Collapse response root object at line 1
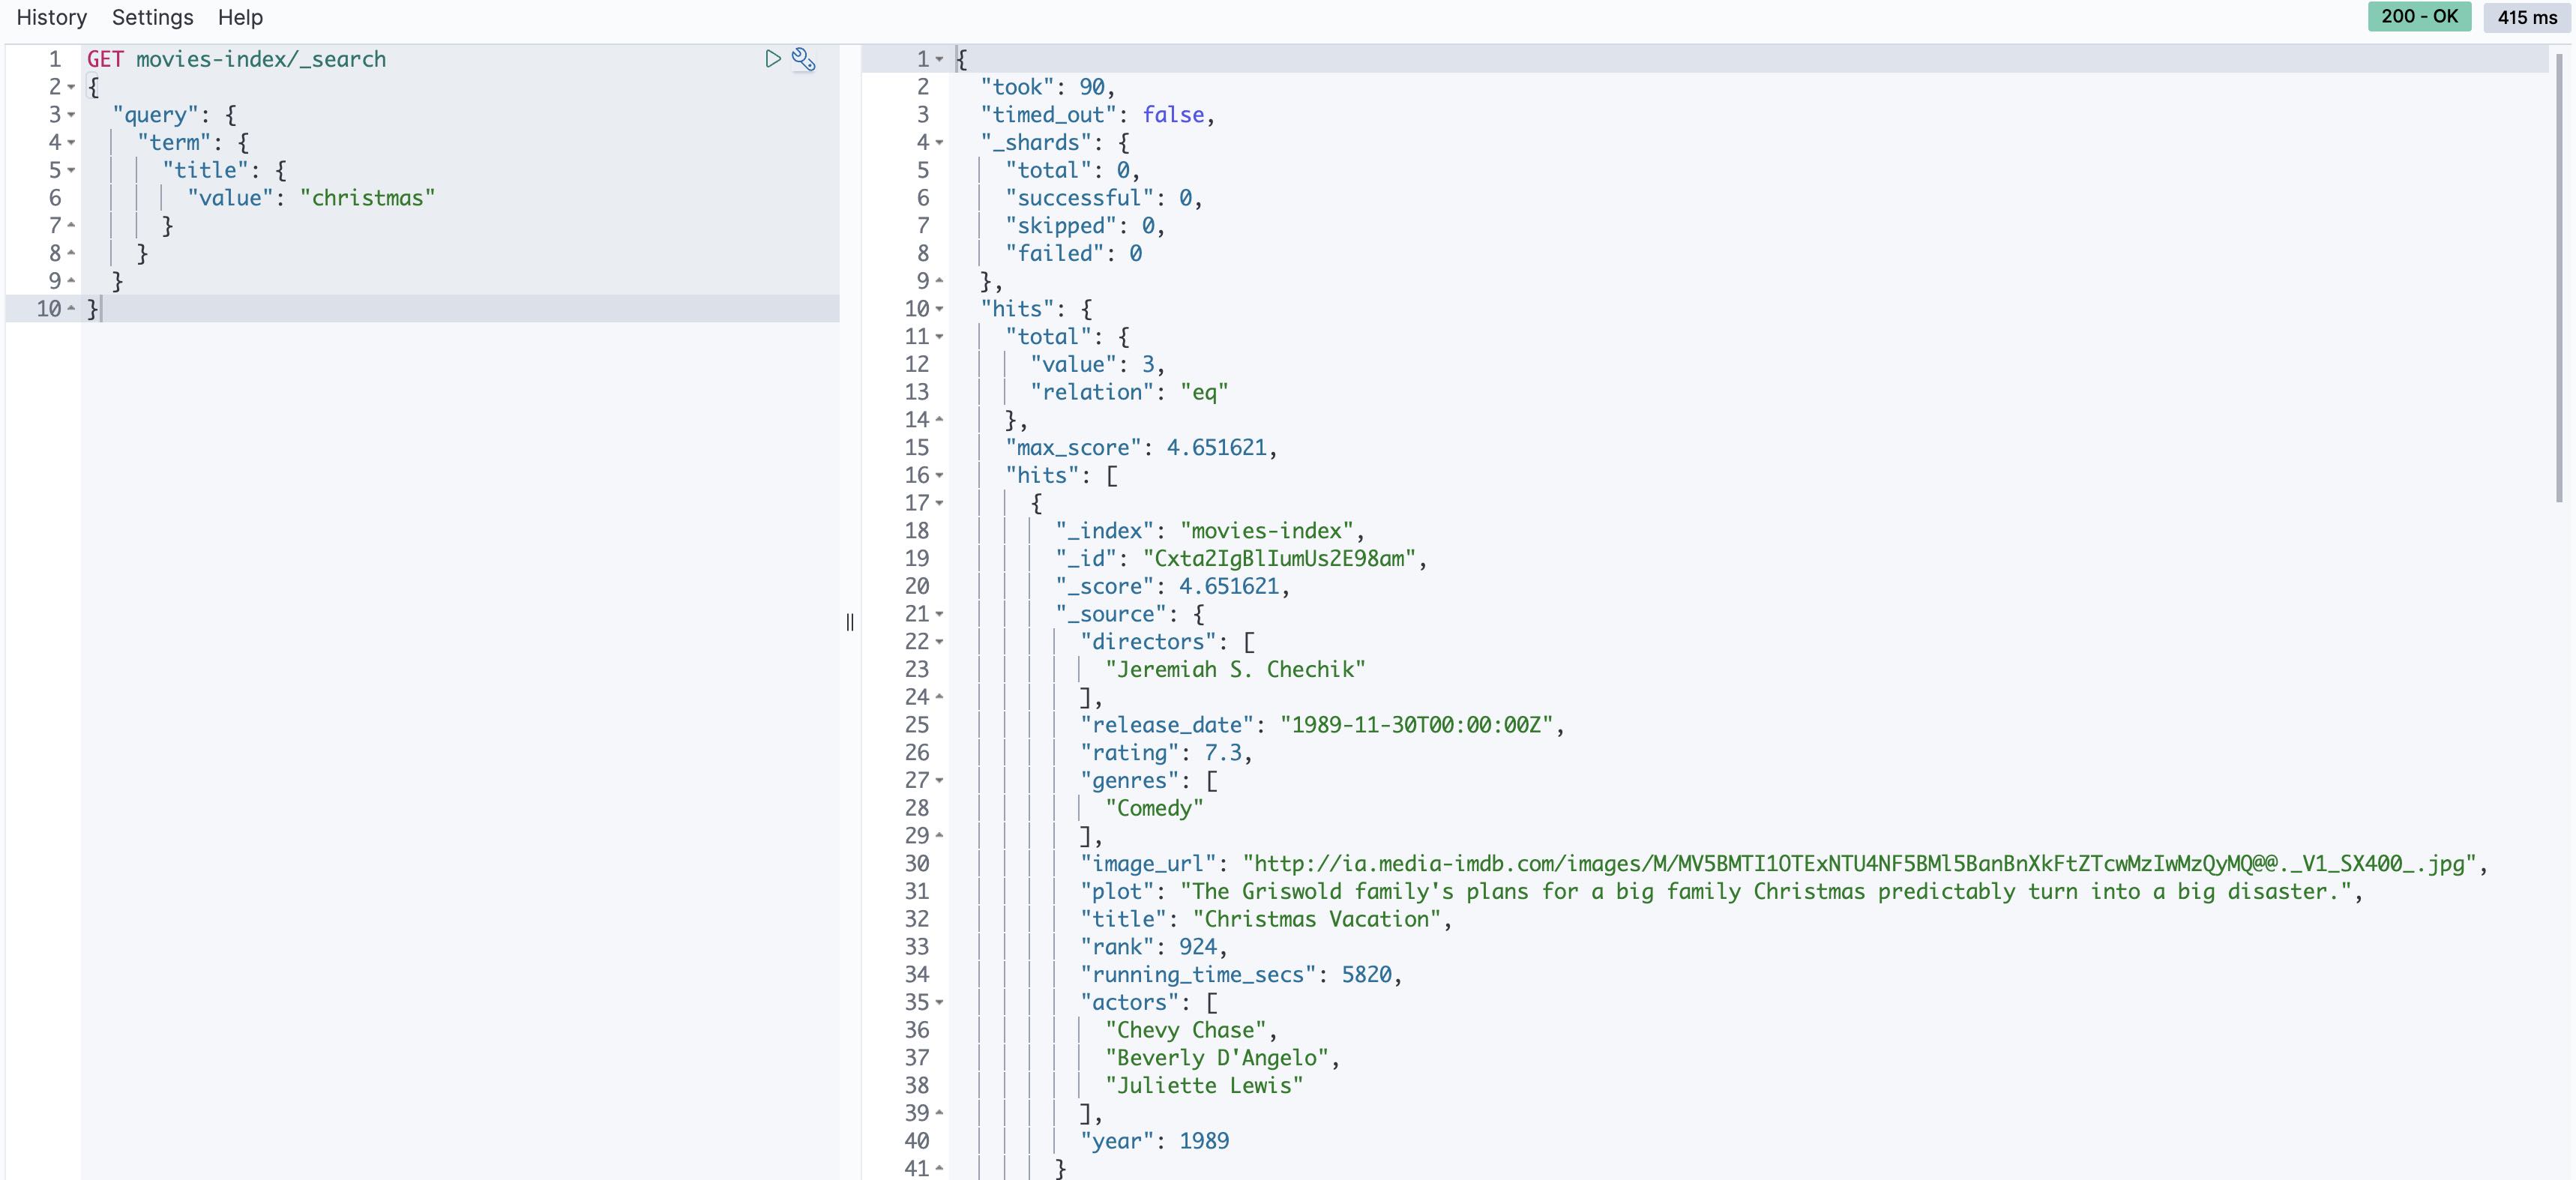 click(940, 59)
